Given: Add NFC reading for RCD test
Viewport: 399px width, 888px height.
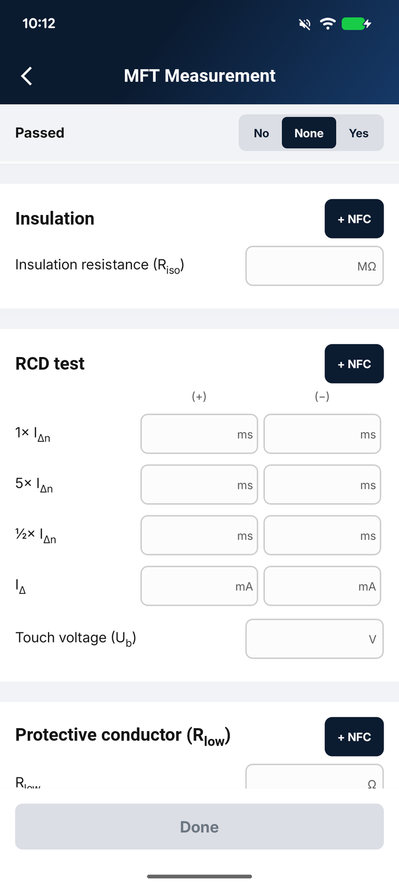Looking at the screenshot, I should coord(354,364).
